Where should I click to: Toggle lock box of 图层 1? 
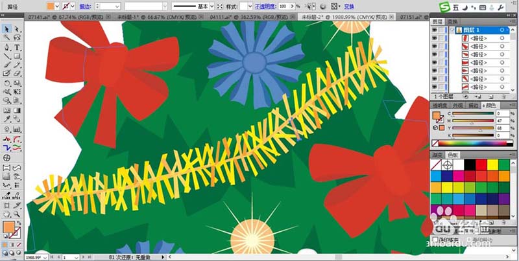pyautogui.click(x=442, y=30)
